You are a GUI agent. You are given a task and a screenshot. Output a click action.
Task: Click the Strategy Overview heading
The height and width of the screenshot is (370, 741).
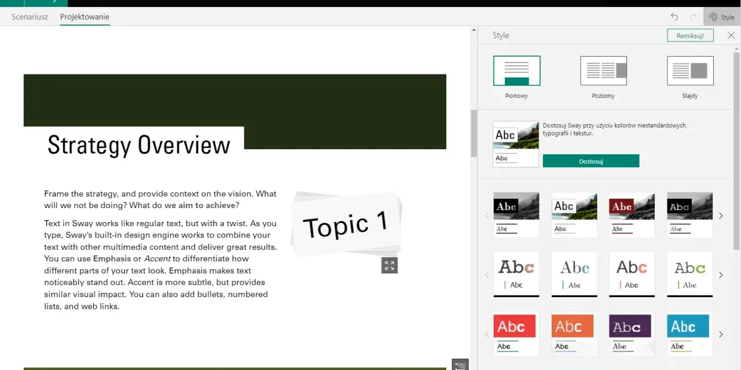tap(139, 145)
